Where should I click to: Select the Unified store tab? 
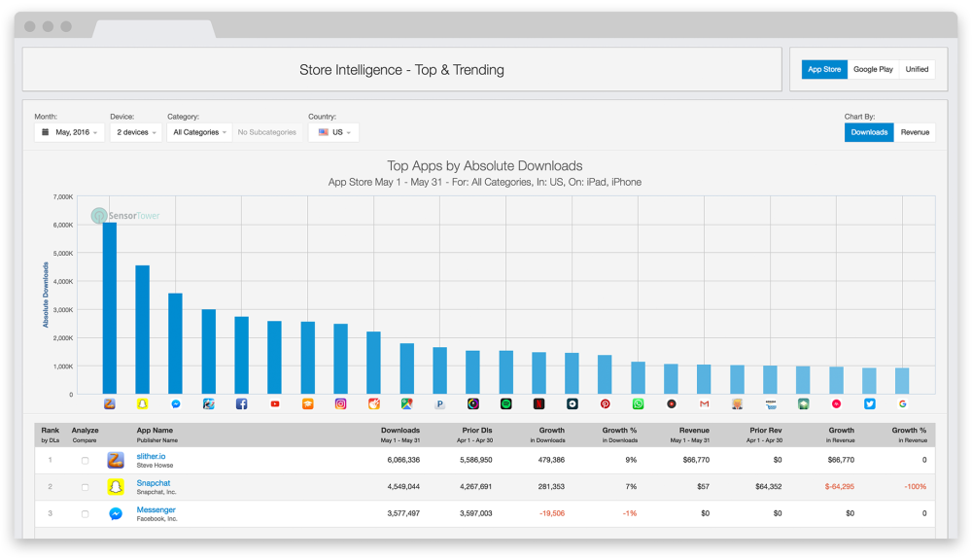click(917, 69)
